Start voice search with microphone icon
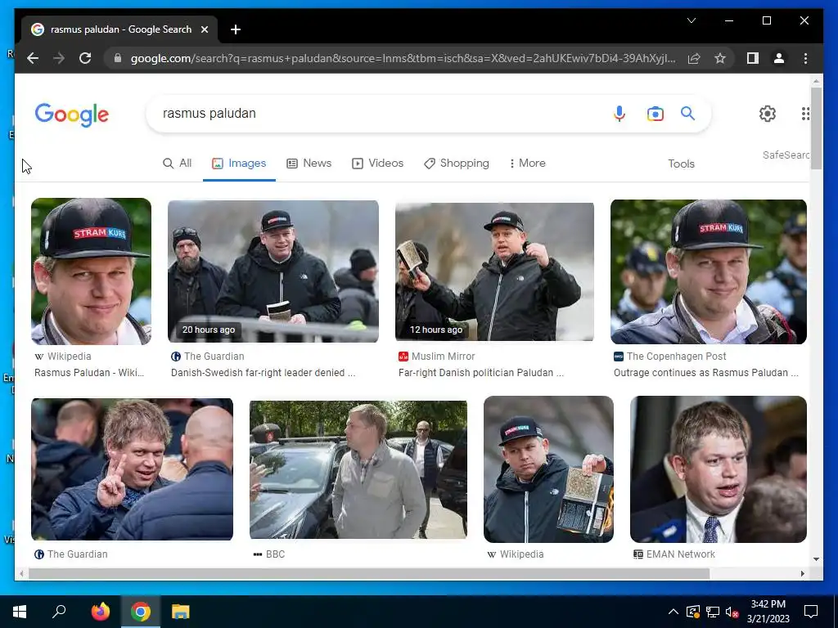Image resolution: width=838 pixels, height=628 pixels. [x=619, y=113]
